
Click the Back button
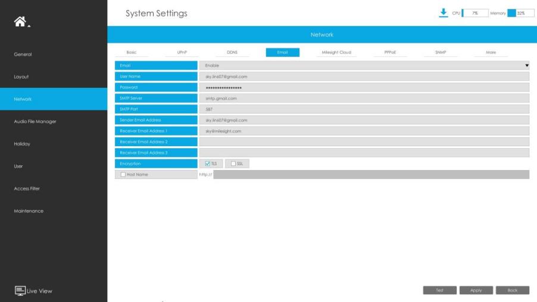click(513, 290)
